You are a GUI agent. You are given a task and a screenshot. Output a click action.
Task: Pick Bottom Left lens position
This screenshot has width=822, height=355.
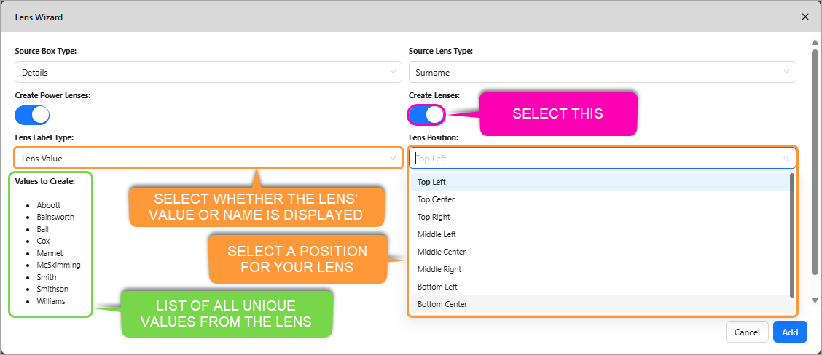coord(437,287)
